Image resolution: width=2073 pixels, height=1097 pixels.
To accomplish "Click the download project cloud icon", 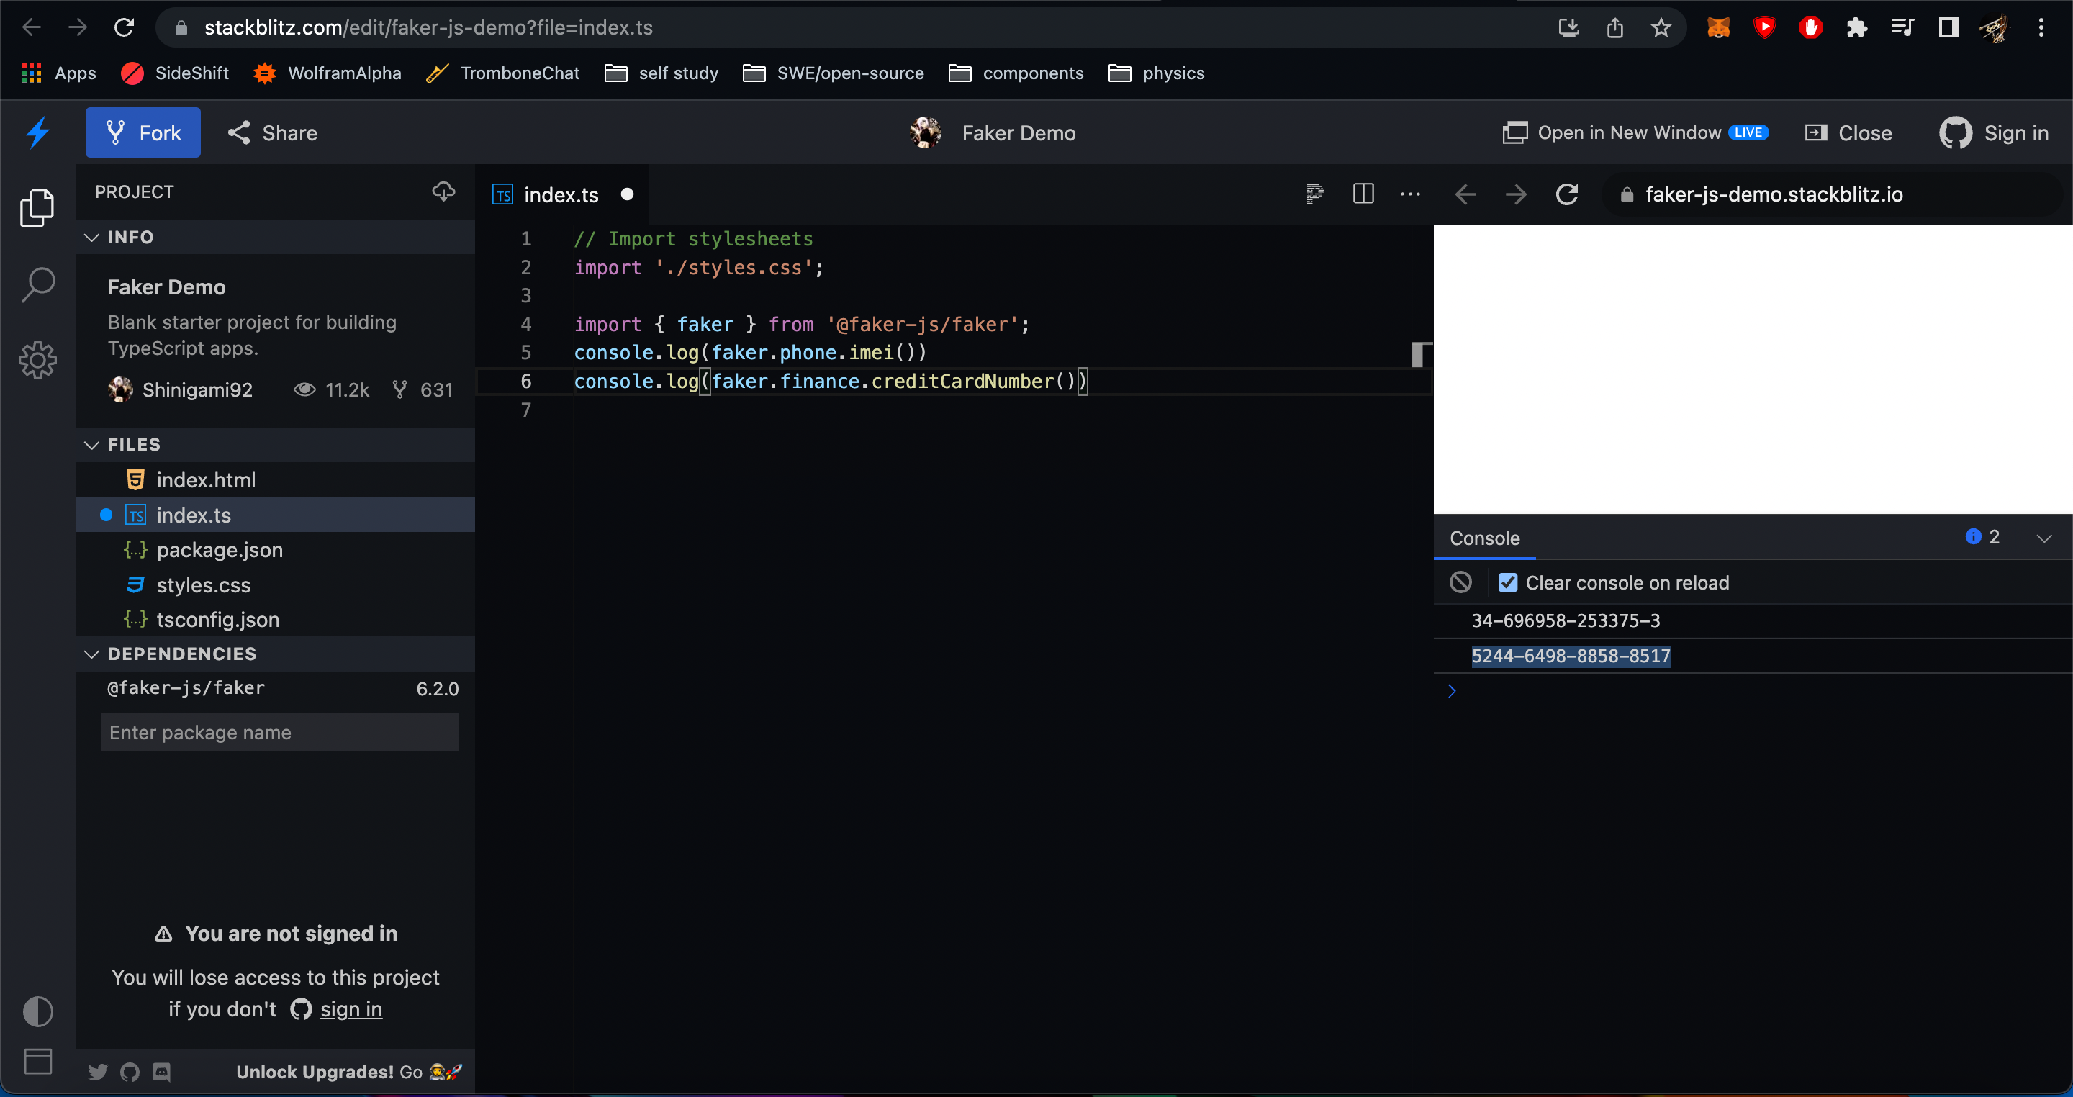I will 443,191.
